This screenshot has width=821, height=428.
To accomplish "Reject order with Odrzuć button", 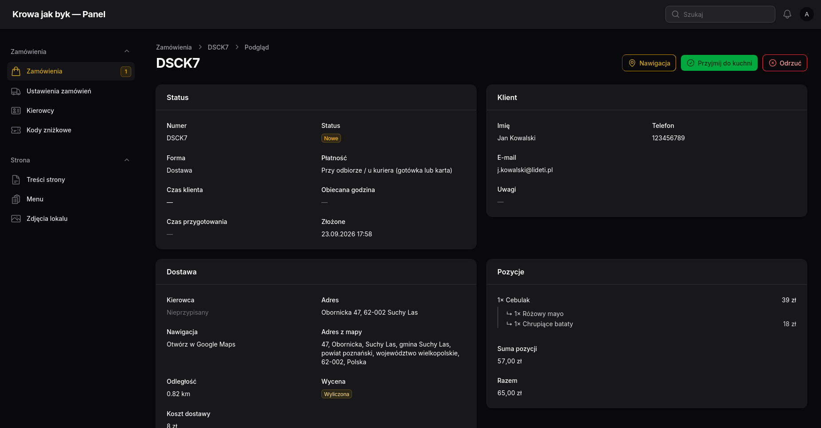I will [x=785, y=63].
